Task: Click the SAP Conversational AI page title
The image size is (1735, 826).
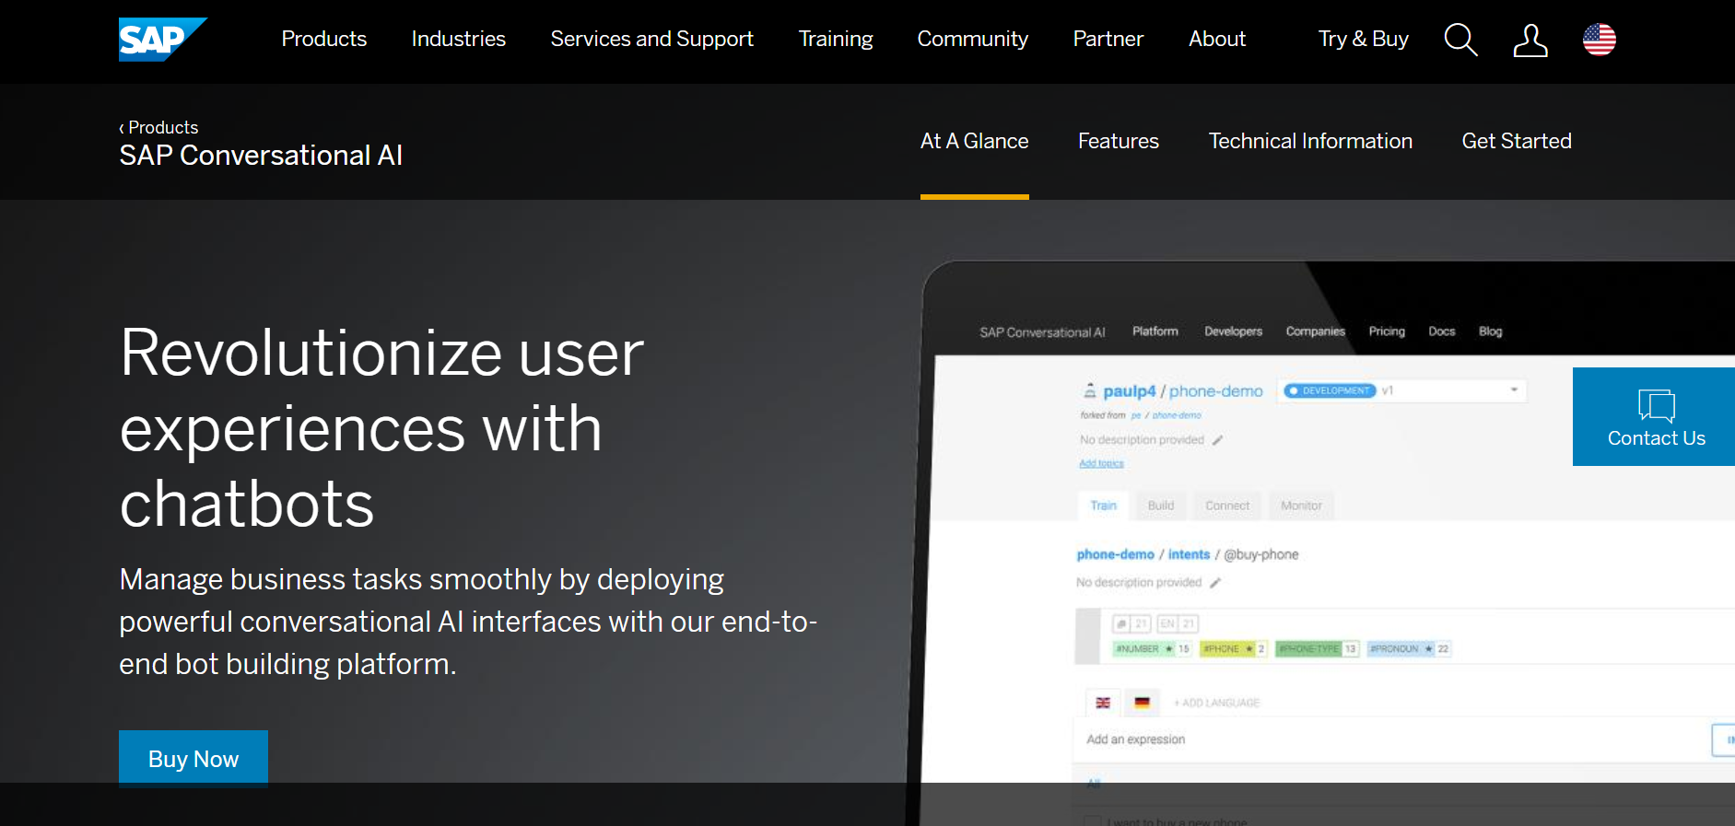Action: pyautogui.click(x=261, y=156)
